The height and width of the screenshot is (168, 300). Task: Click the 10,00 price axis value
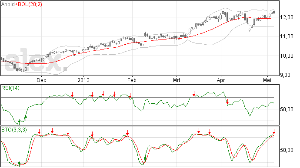[x=287, y=56]
